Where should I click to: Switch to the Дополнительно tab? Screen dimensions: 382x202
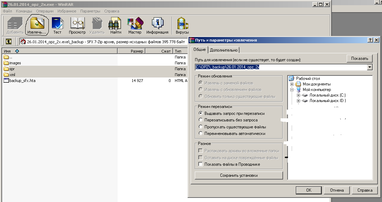(x=224, y=50)
